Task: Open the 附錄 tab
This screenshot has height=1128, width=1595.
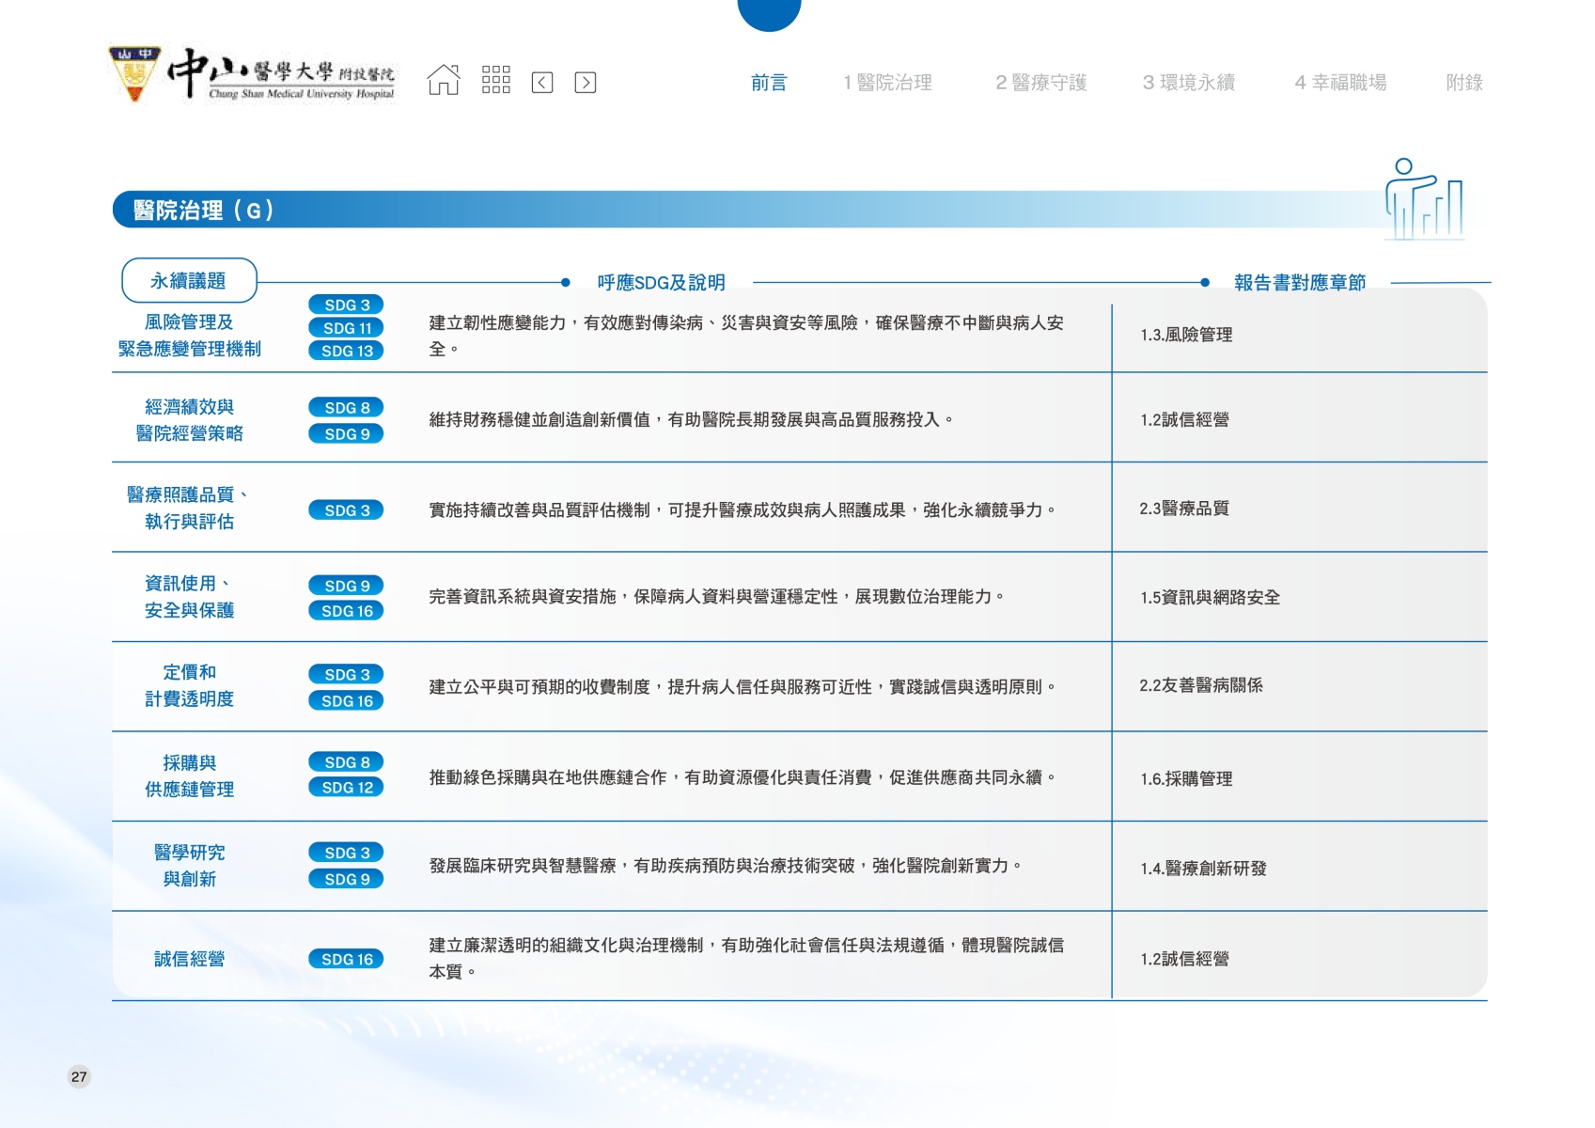Action: tap(1463, 83)
